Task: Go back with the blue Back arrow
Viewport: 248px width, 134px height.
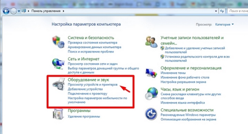Action: [6, 11]
